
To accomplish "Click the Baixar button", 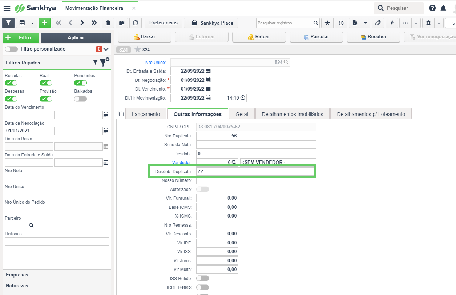I will [x=145, y=37].
